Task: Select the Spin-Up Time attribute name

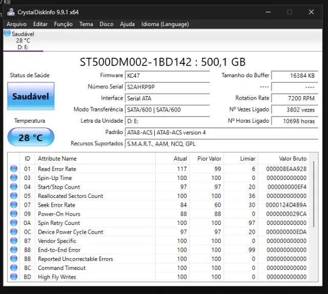Action: click(55, 178)
